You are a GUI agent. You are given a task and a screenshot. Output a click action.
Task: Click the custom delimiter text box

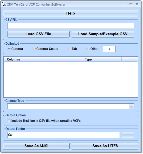pos(109,49)
